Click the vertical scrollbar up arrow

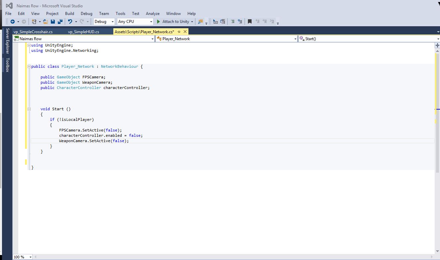(x=437, y=51)
